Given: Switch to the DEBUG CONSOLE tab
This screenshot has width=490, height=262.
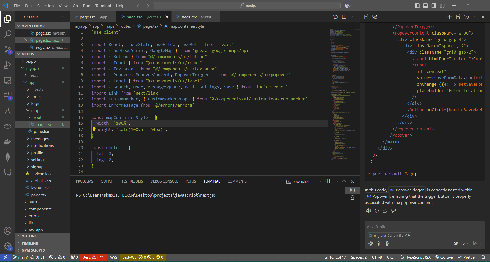Looking at the screenshot, I should coord(164,181).
